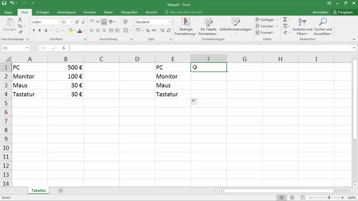Click the borders icon in Schriftart
The image size is (358, 201).
tap(58, 30)
